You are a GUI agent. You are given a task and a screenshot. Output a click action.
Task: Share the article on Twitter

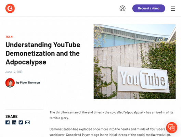click(x=21, y=123)
